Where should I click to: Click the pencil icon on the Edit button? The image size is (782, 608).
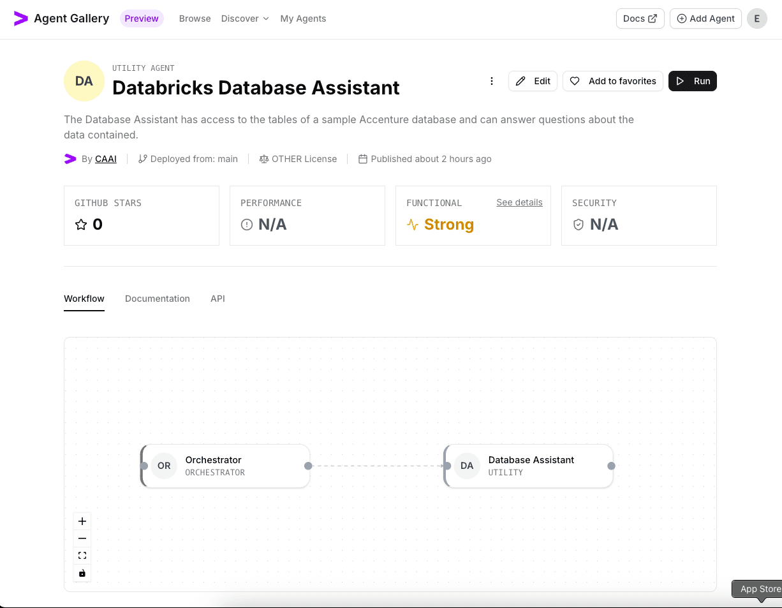click(521, 81)
